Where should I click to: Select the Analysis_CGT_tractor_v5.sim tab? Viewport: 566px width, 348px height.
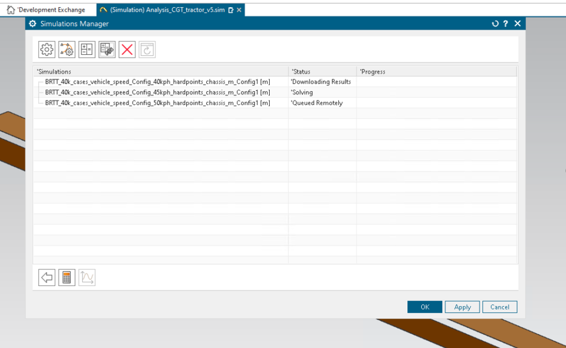pos(166,9)
